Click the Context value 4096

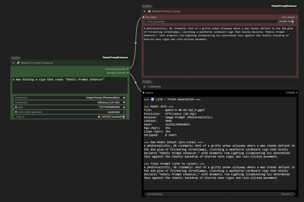pyautogui.click(x=169, y=121)
